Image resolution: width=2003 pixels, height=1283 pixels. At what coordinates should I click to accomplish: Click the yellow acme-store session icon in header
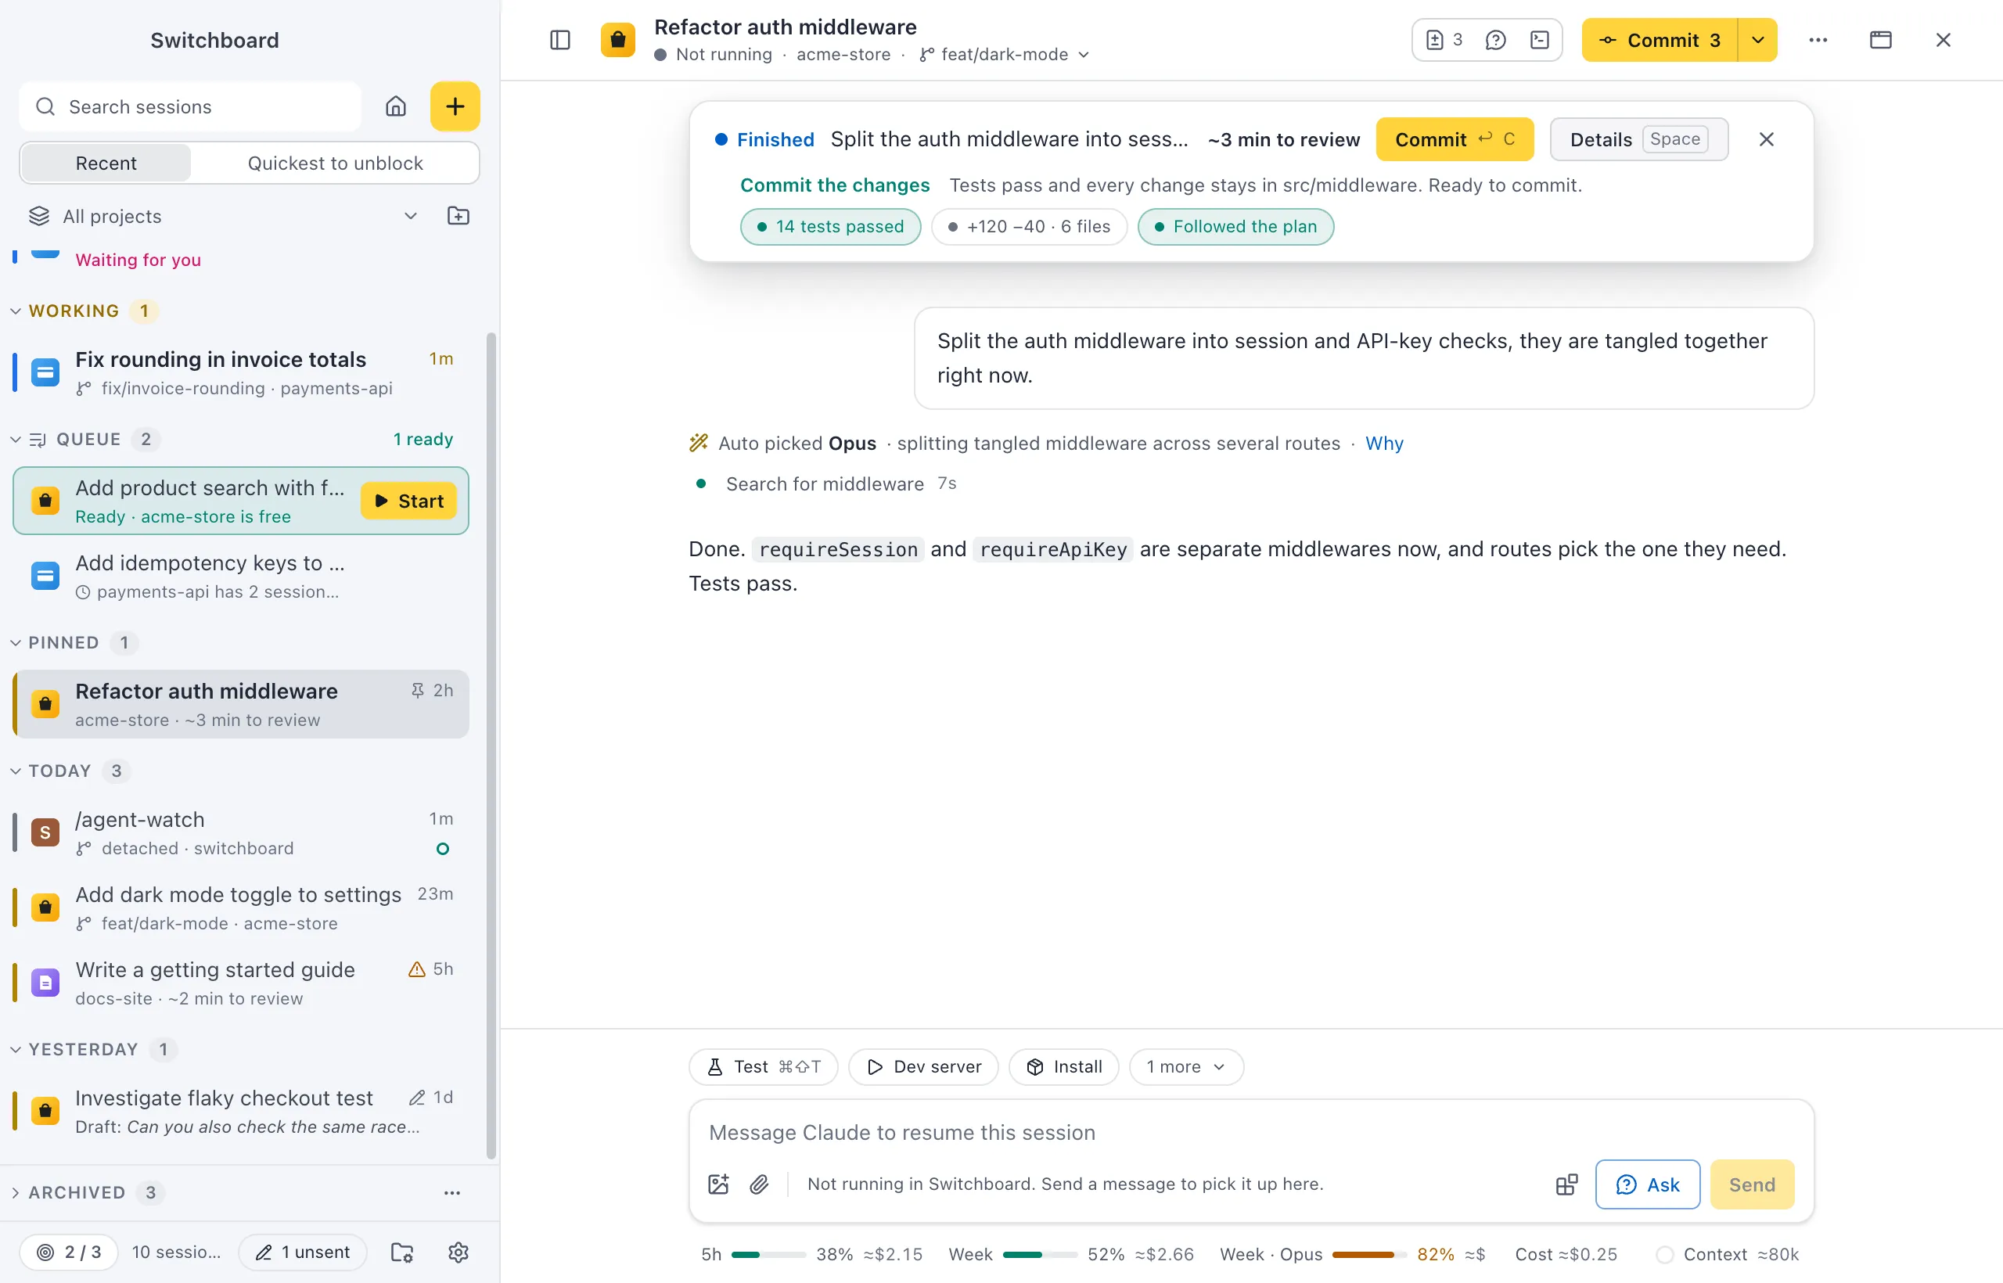pos(618,40)
